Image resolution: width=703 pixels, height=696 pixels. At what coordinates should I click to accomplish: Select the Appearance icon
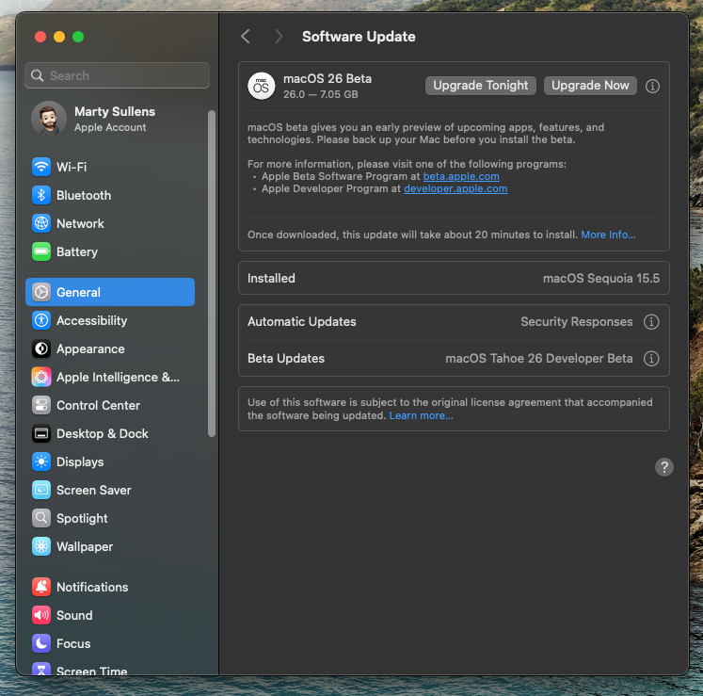tap(41, 348)
